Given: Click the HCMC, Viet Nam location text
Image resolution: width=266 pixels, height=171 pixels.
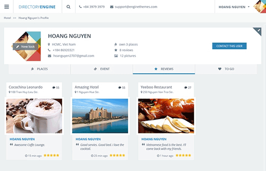Looking at the screenshot, I should [x=64, y=44].
